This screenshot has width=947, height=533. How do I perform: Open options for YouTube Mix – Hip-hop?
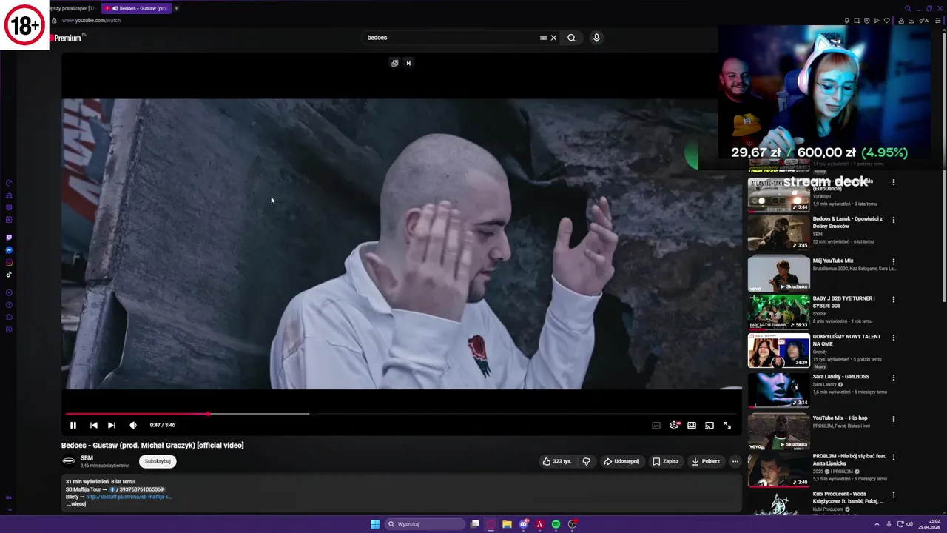[x=893, y=419]
